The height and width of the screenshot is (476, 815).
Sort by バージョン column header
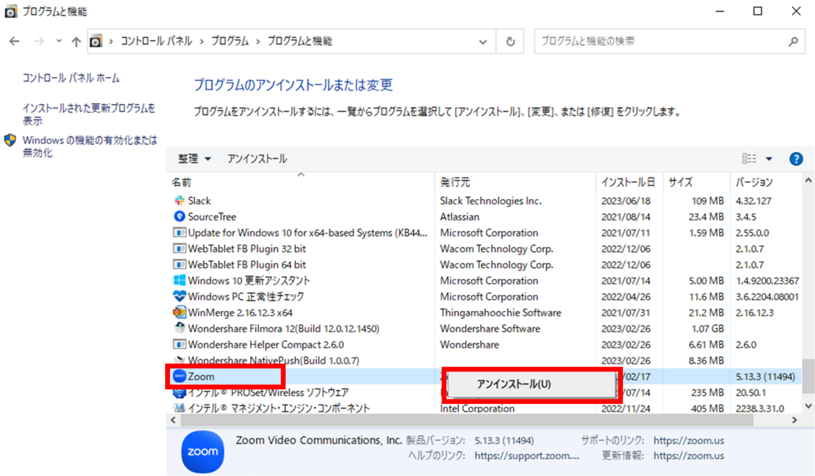754,182
